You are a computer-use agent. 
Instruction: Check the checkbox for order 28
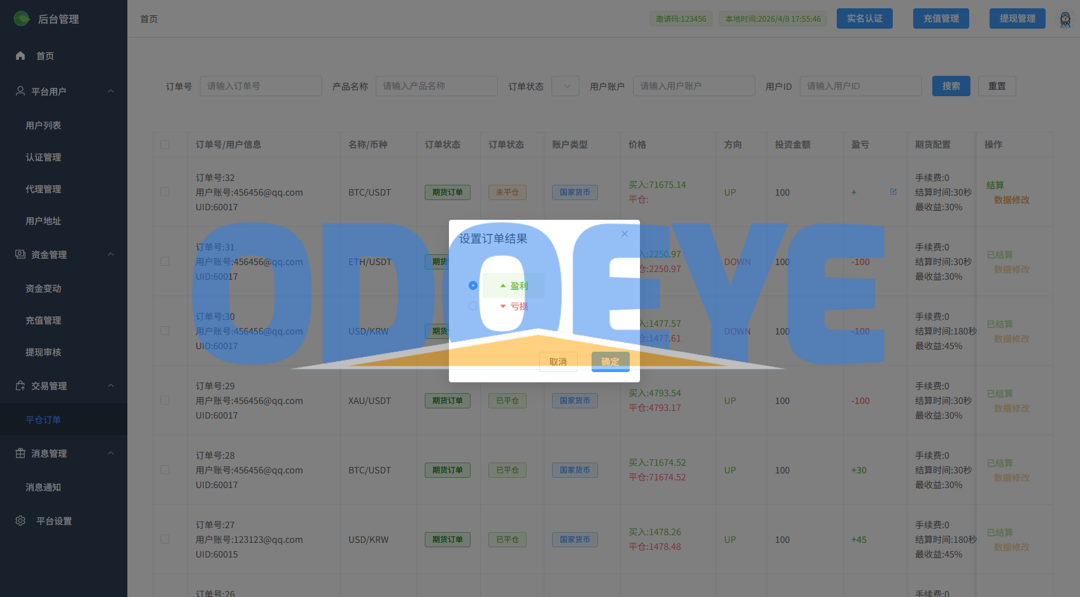(x=165, y=470)
